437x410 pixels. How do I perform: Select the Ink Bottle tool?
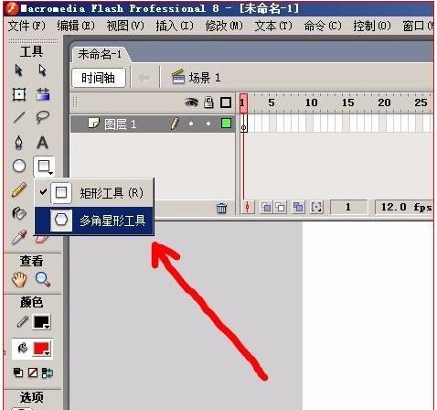coord(19,213)
